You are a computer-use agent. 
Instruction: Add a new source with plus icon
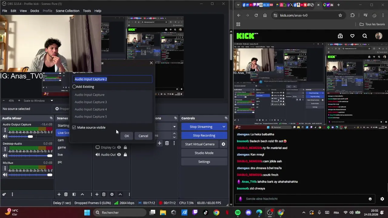97,194
